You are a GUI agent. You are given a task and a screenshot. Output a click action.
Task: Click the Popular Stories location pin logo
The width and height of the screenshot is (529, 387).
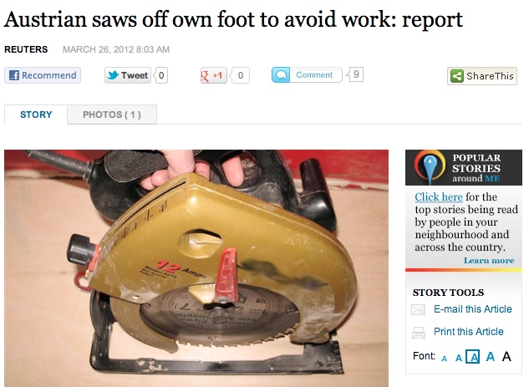pyautogui.click(x=430, y=167)
